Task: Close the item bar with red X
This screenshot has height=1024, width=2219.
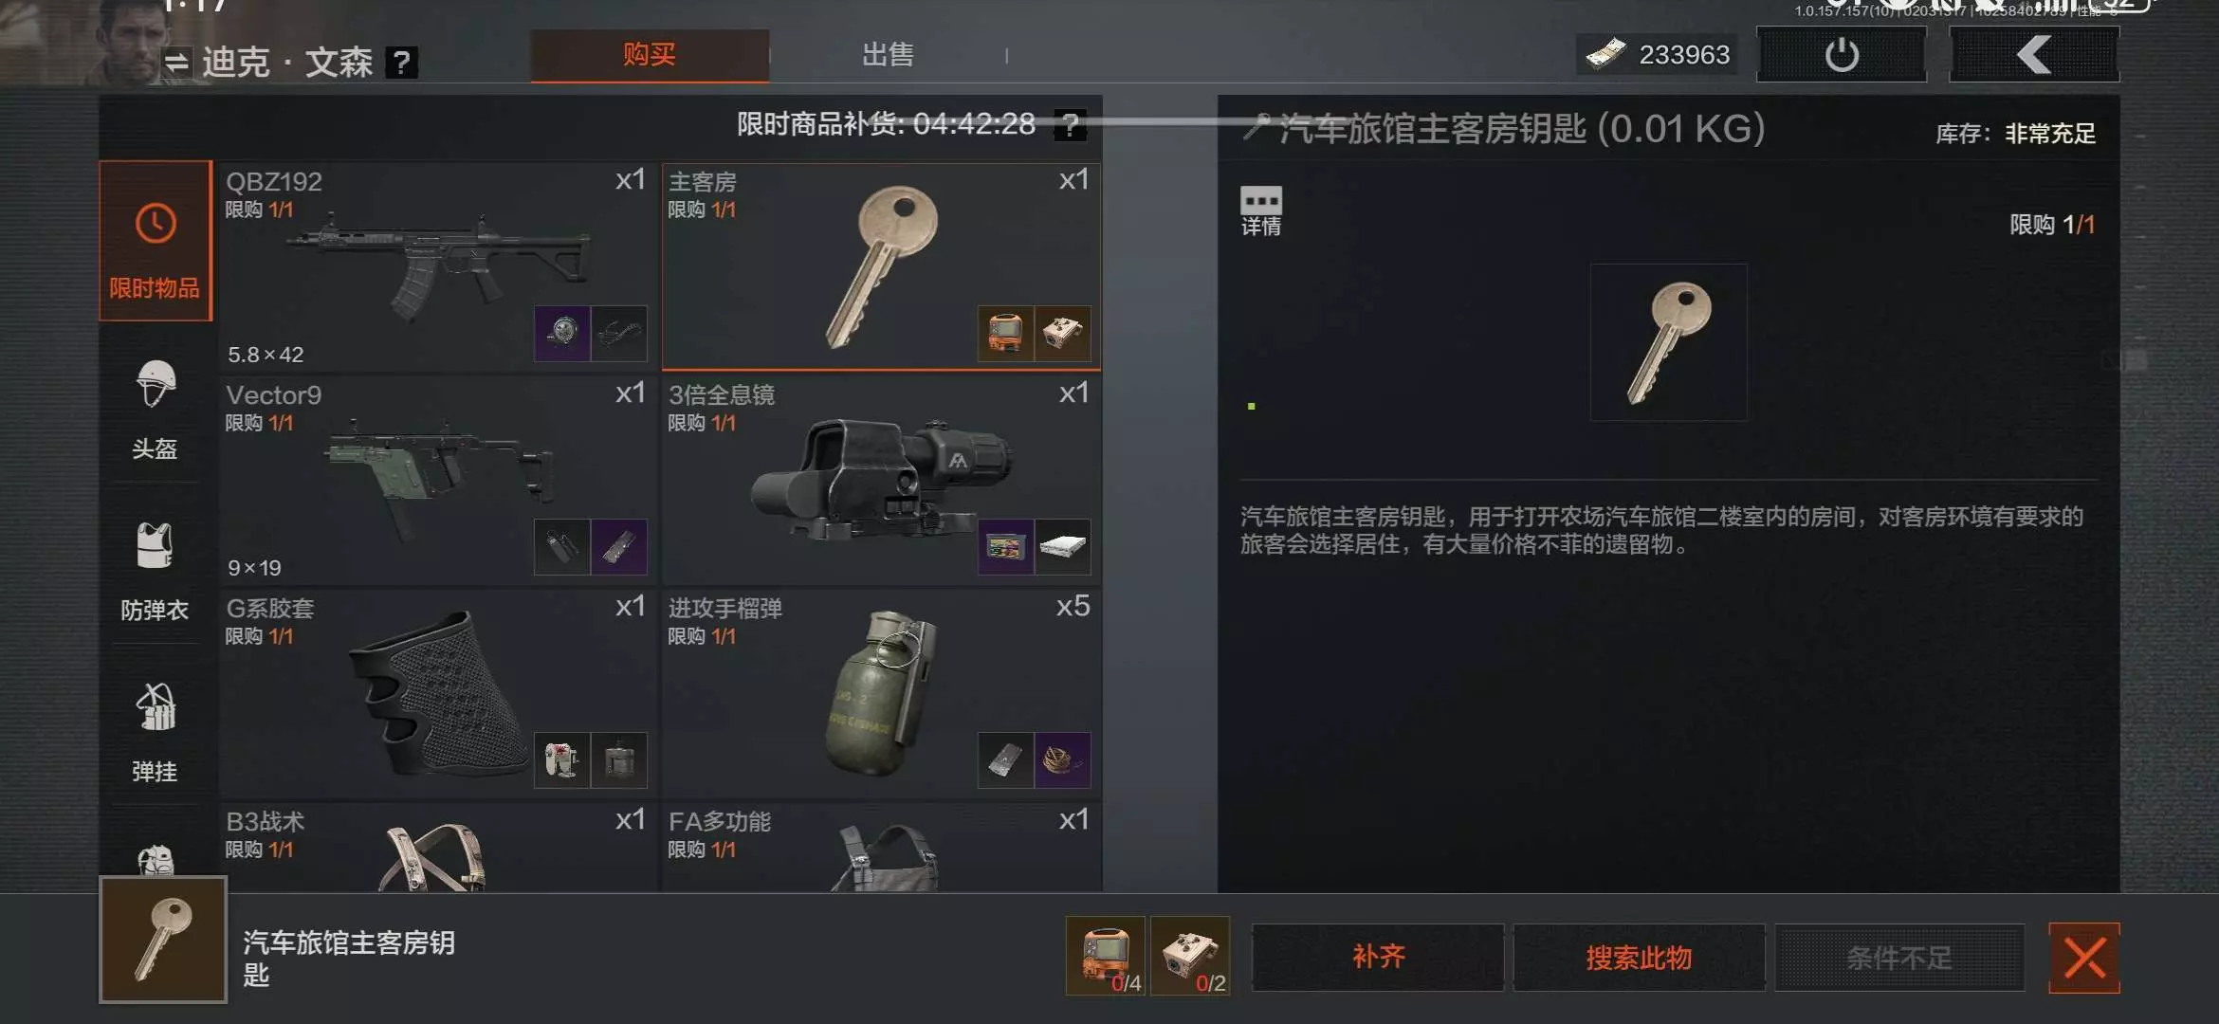Action: click(x=2084, y=958)
